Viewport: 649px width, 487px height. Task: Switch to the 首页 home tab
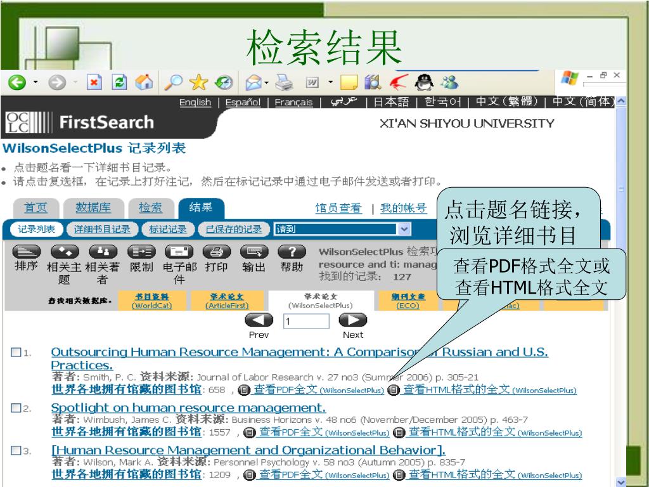pos(35,207)
